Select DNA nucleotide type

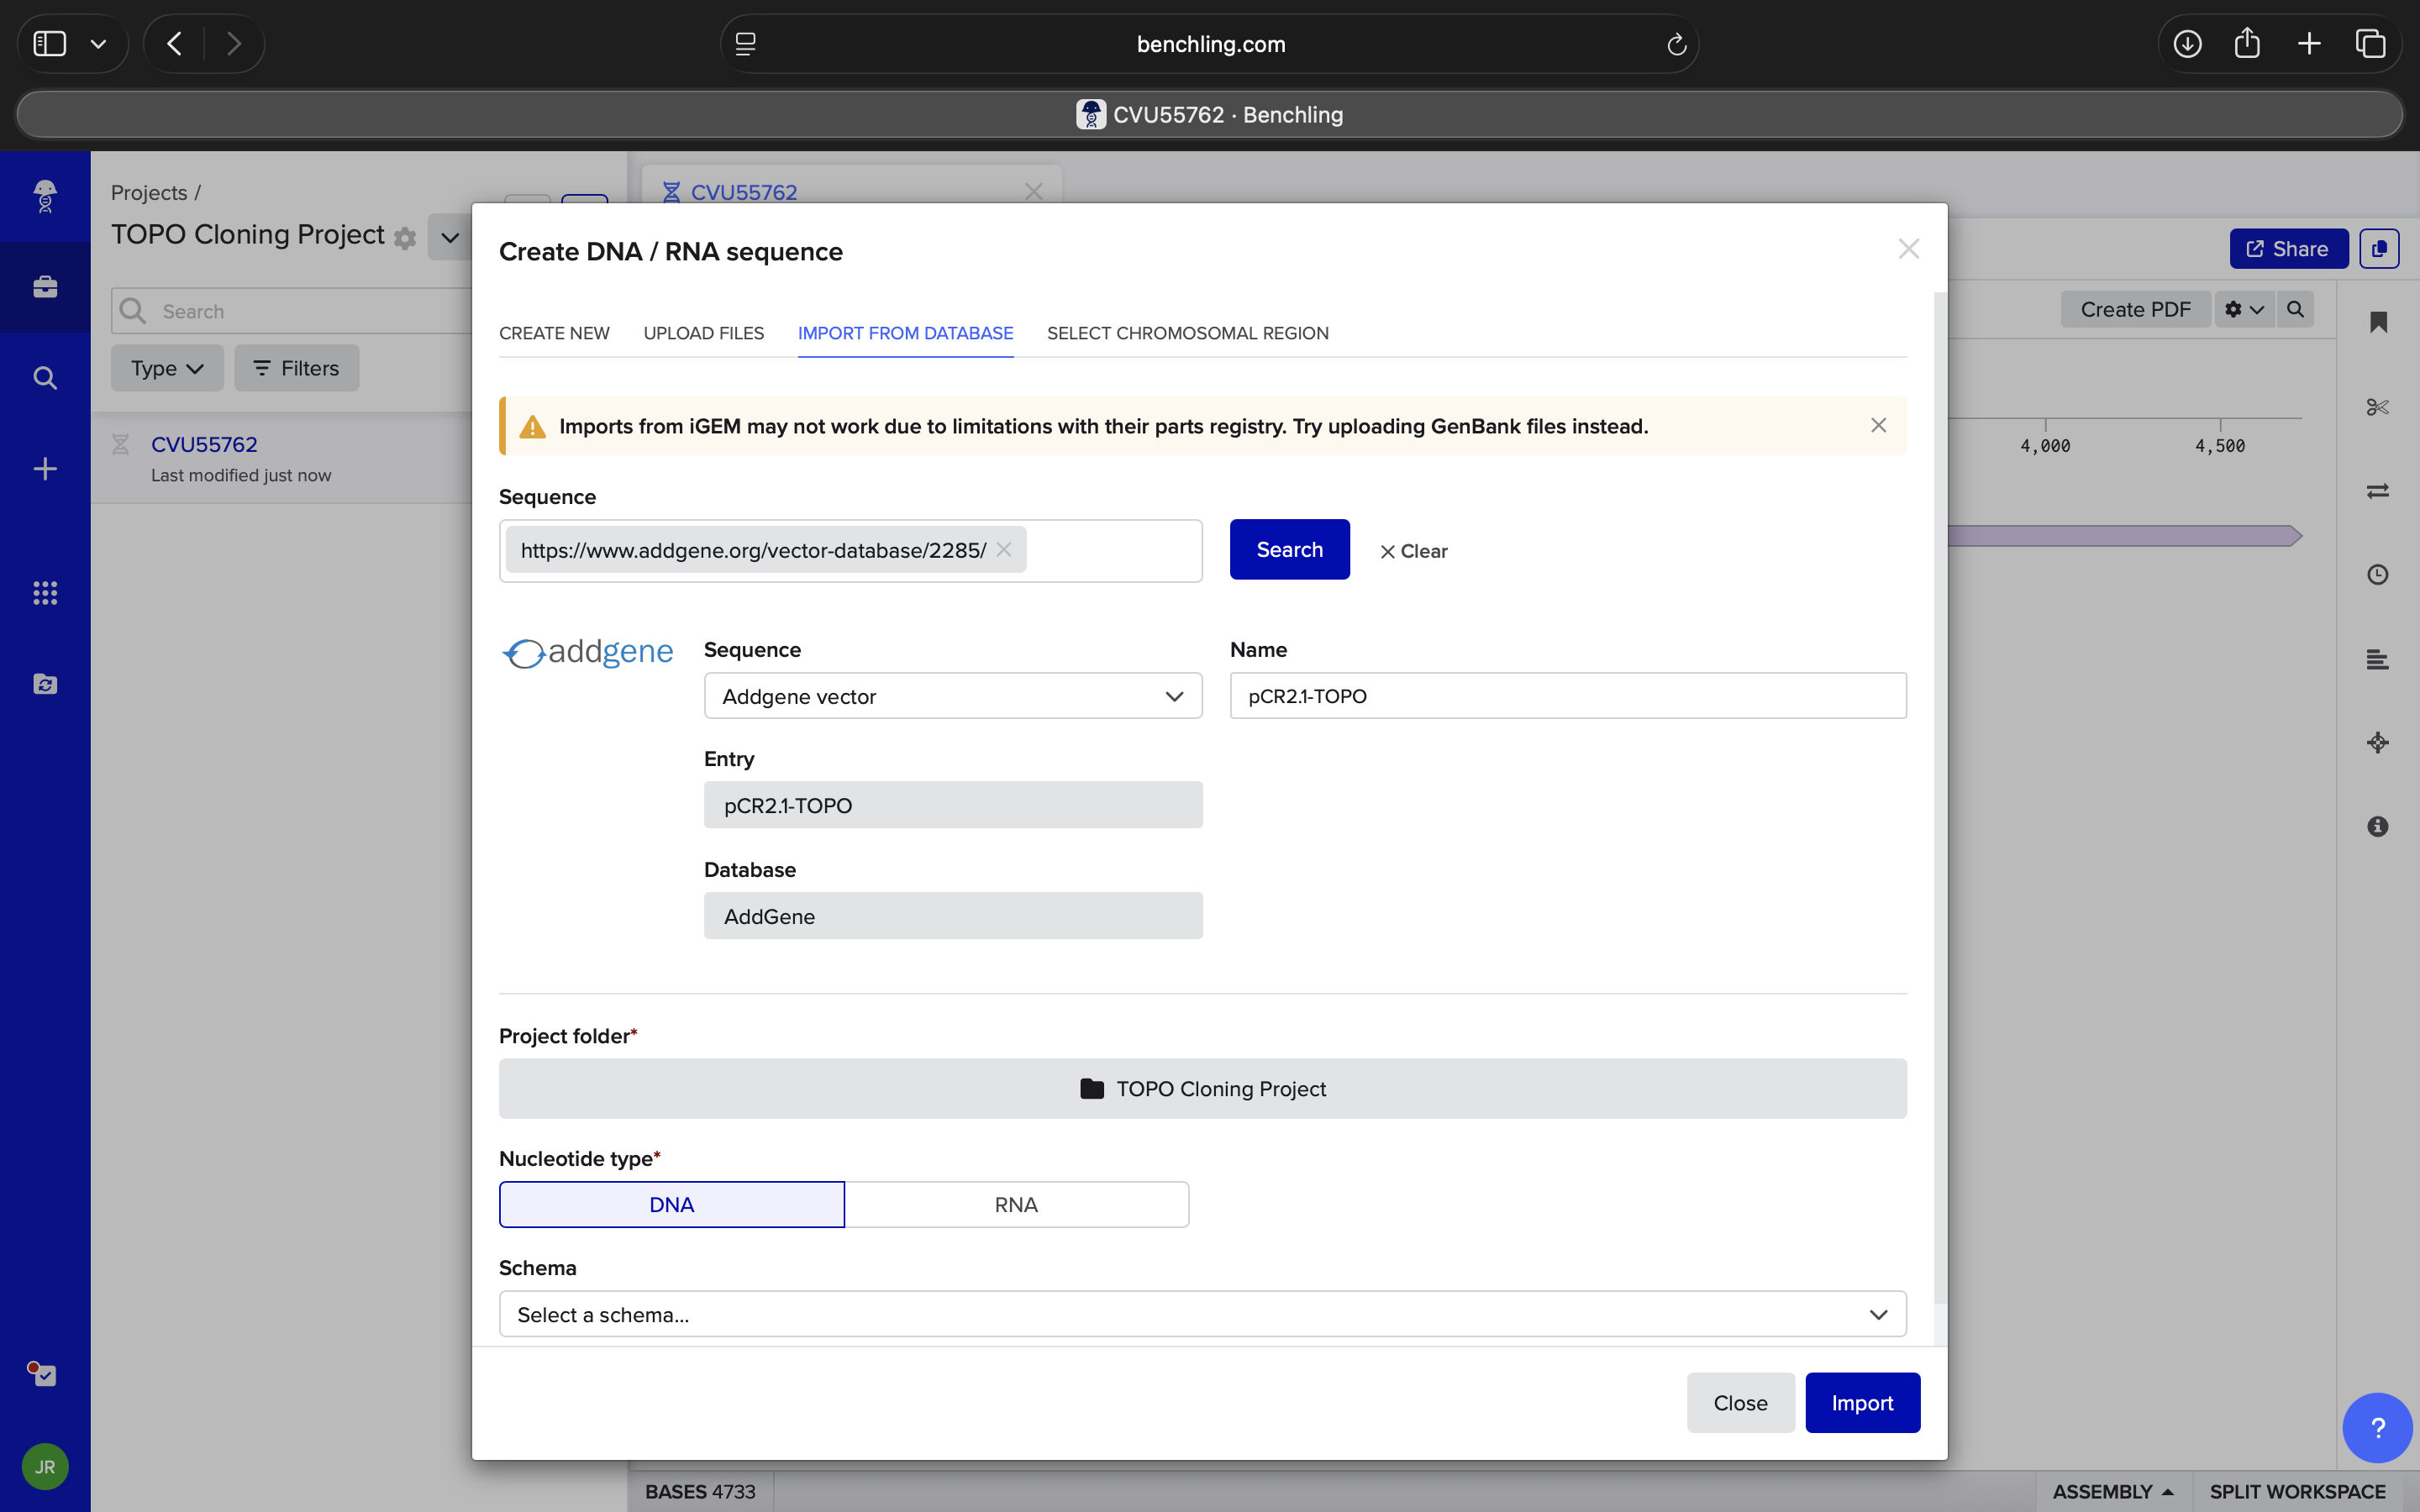(x=672, y=1205)
